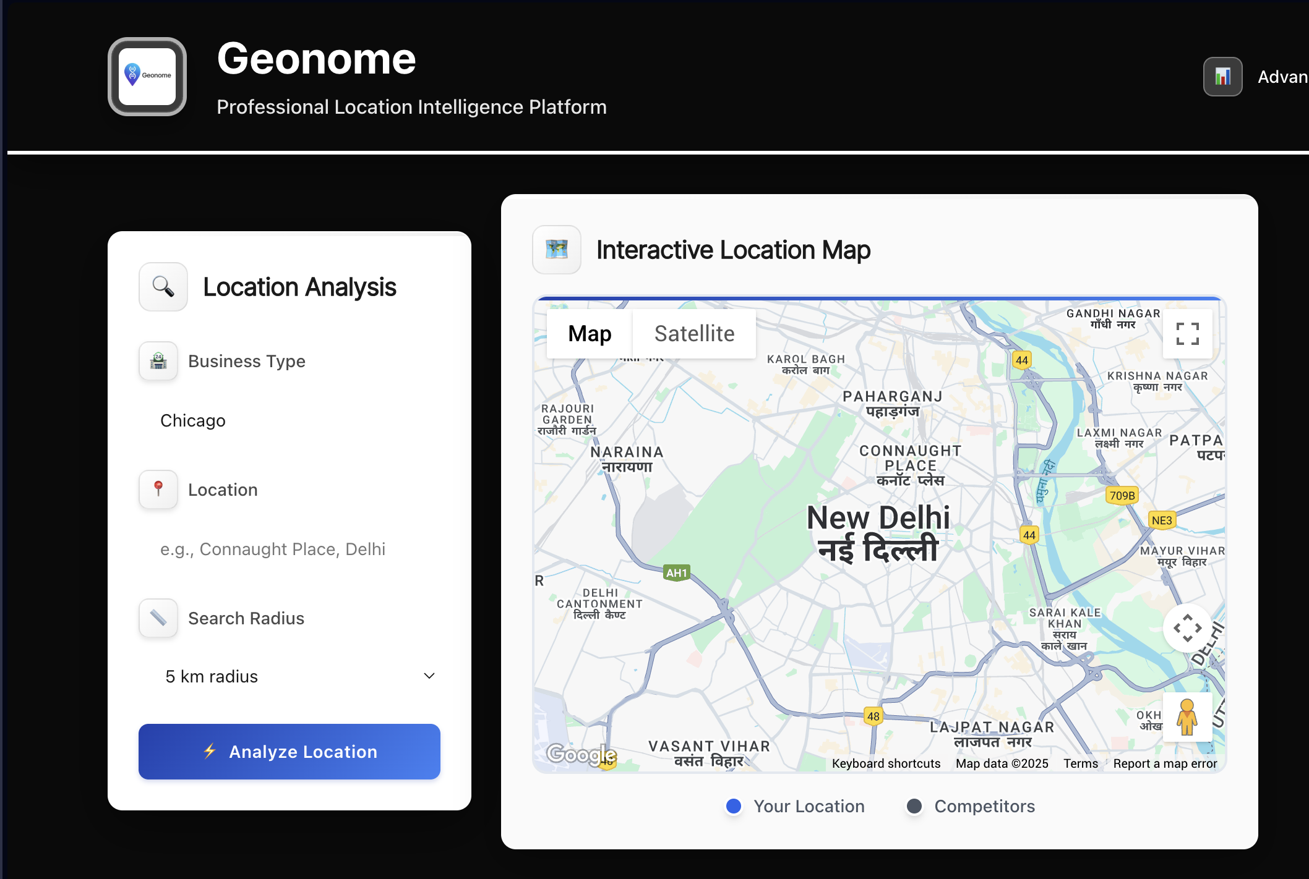
Task: Select the Map view tab
Action: [x=590, y=334]
